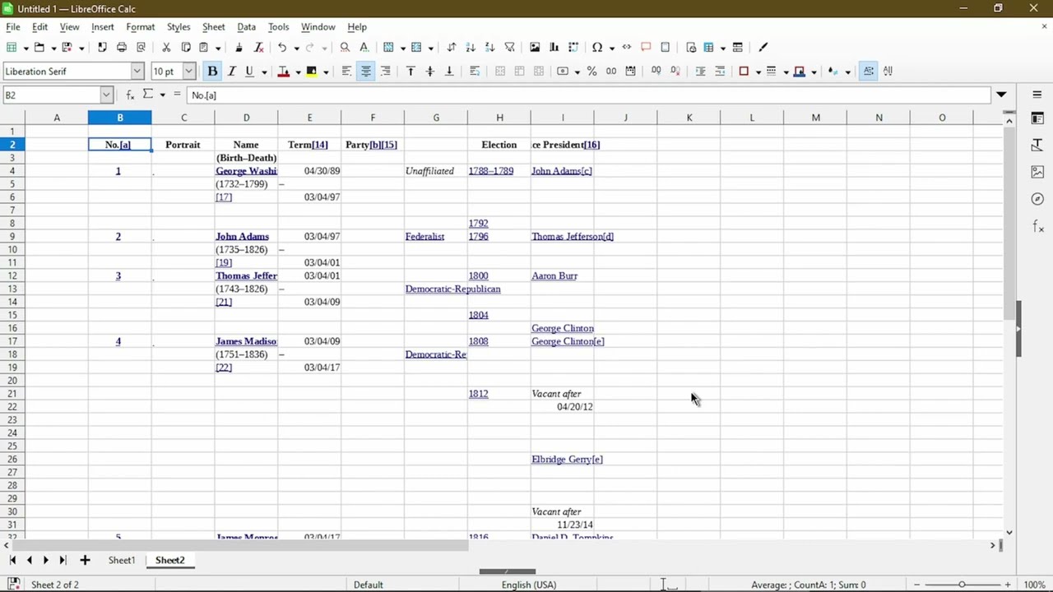Viewport: 1053px width, 592px height.
Task: Click the 1788–1789 election link
Action: (x=491, y=171)
